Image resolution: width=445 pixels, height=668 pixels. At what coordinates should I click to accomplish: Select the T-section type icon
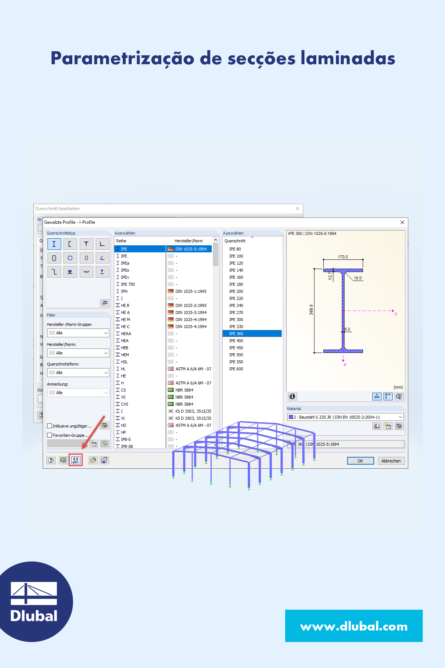pyautogui.click(x=86, y=244)
